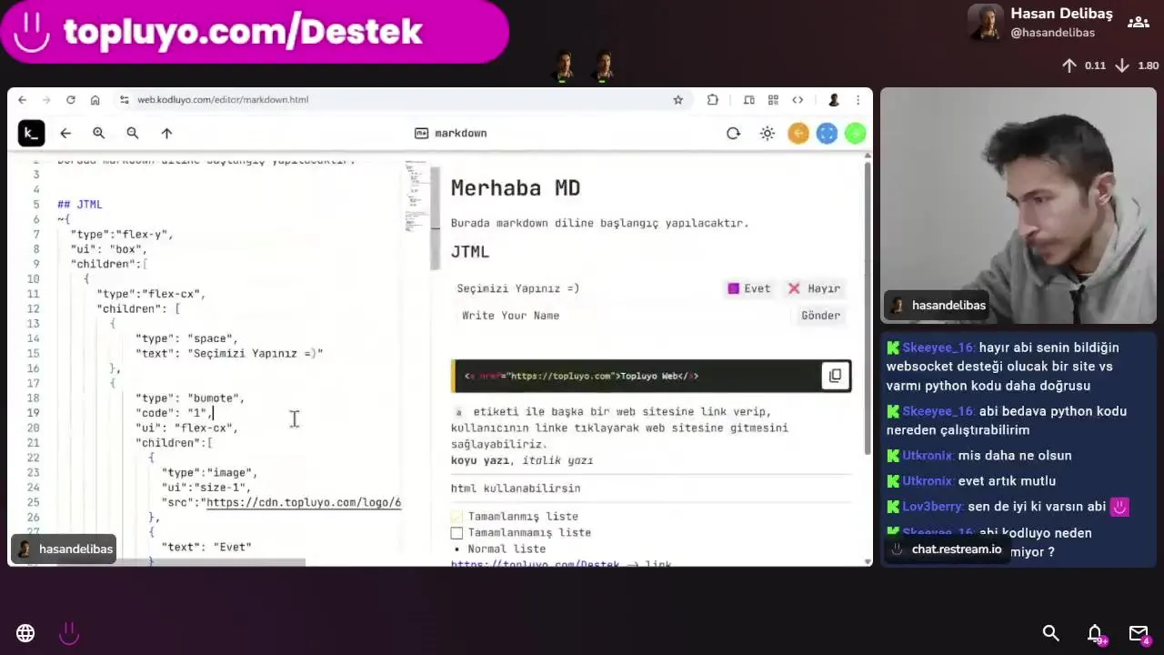
Task: Refresh the preview with the reload icon
Action: click(734, 134)
